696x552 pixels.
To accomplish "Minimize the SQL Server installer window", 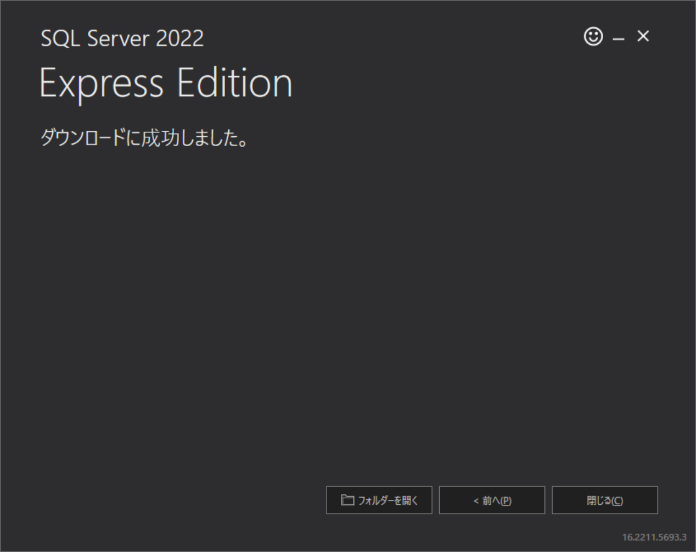I will coord(619,38).
